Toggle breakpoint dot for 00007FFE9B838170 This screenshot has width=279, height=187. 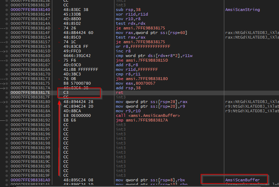pos(7,74)
